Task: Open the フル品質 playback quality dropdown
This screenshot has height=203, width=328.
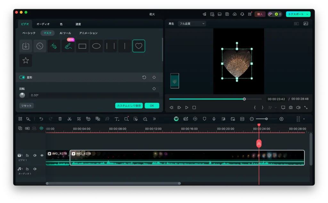Action: point(192,24)
